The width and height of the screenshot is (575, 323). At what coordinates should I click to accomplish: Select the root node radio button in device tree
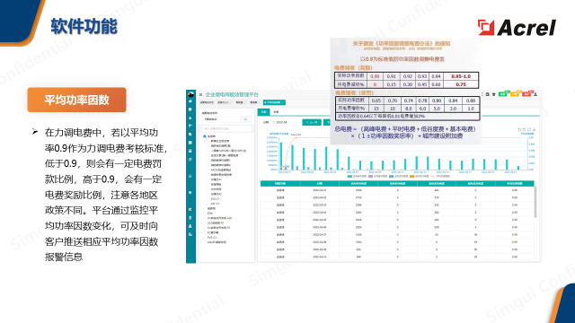[x=205, y=136]
